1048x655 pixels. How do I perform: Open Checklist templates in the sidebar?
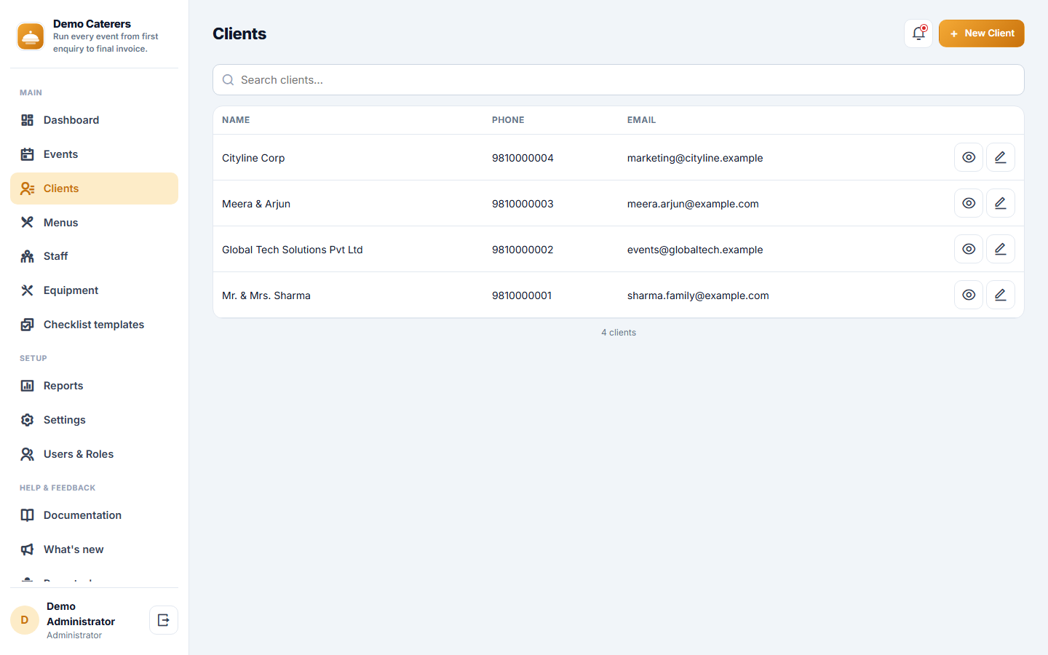[x=94, y=325]
